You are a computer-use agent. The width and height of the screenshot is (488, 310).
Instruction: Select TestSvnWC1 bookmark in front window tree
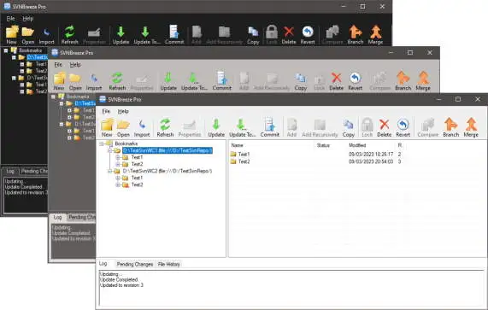pos(168,150)
